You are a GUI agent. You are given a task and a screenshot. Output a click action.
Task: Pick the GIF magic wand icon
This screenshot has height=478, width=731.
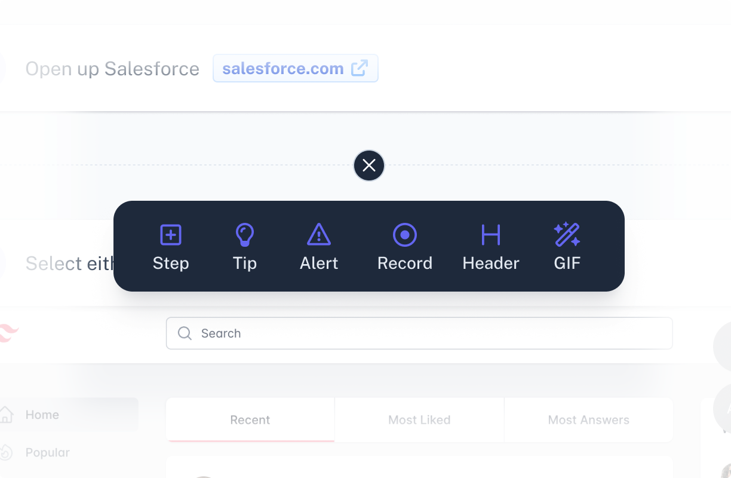[x=567, y=235]
